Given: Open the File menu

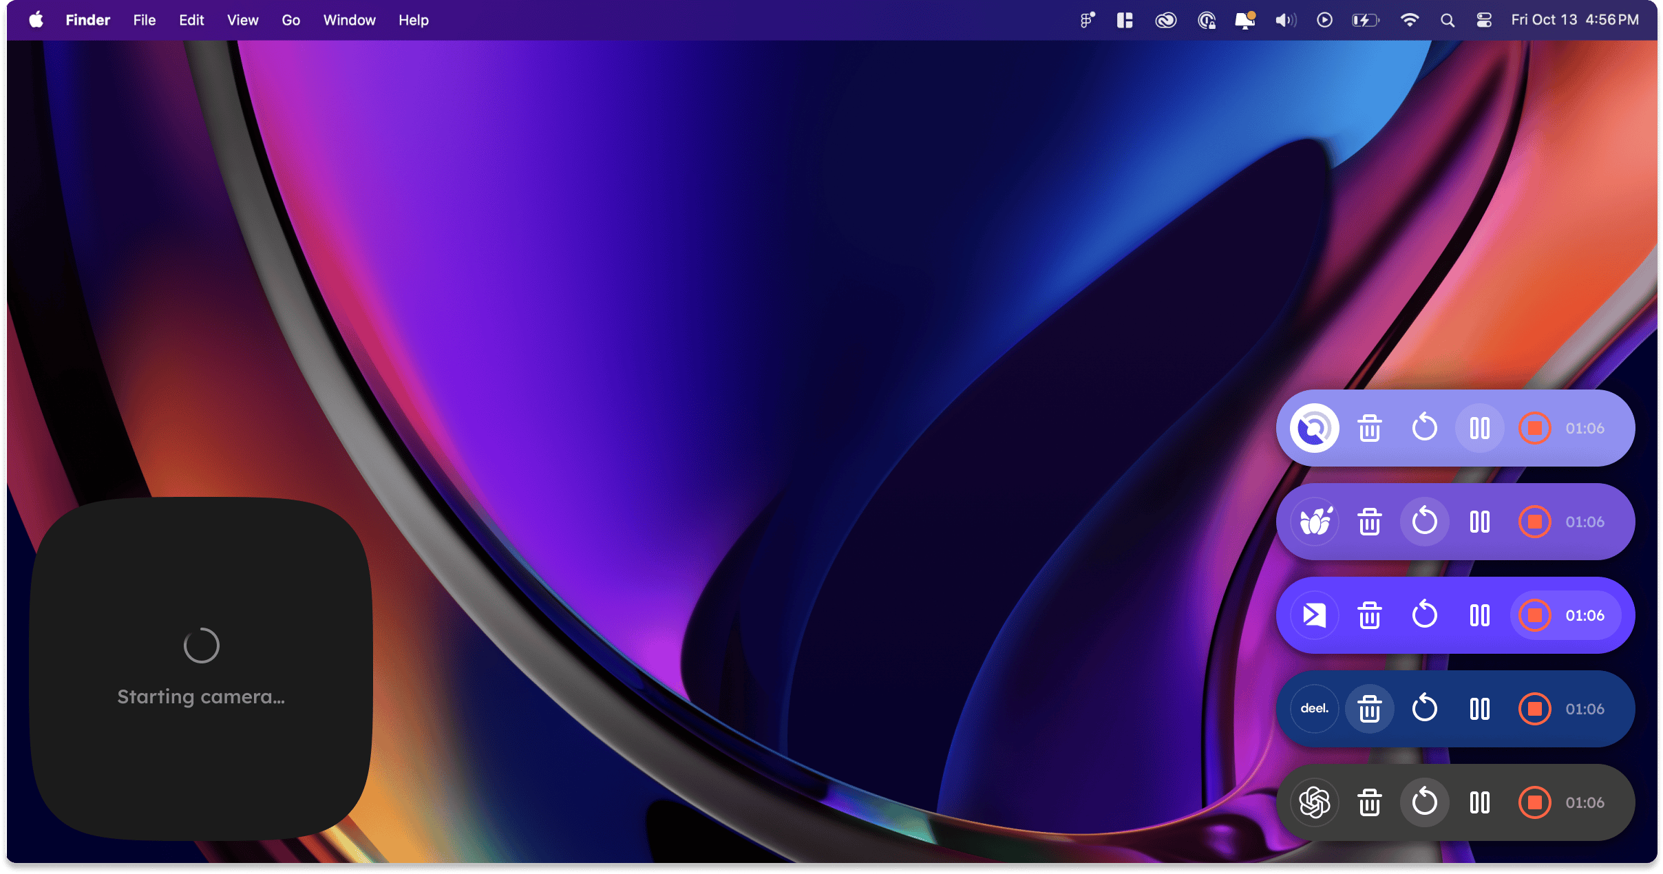Looking at the screenshot, I should [x=145, y=20].
